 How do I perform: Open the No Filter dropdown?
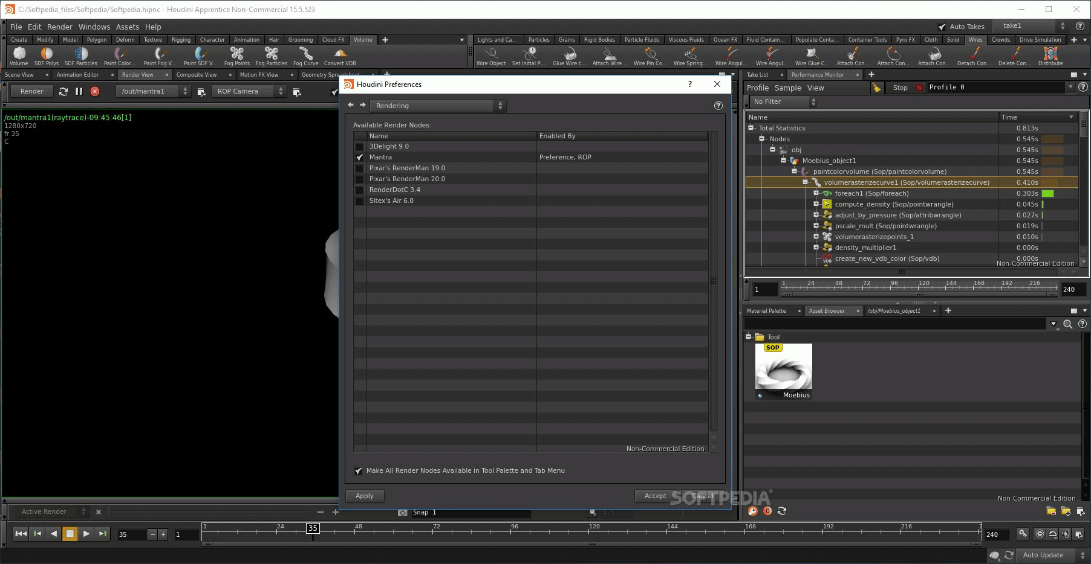click(x=783, y=102)
